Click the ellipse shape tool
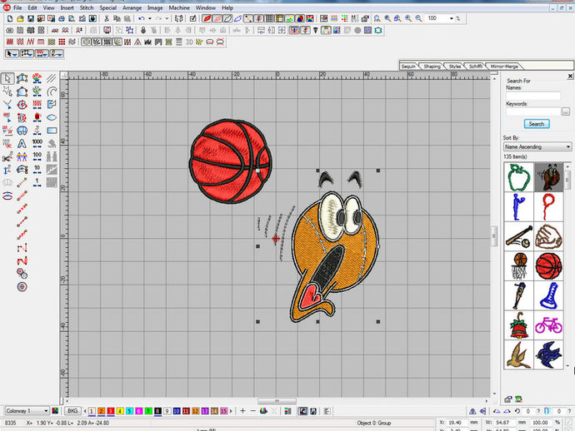Viewport: 575px width, 431px height. pos(52,117)
